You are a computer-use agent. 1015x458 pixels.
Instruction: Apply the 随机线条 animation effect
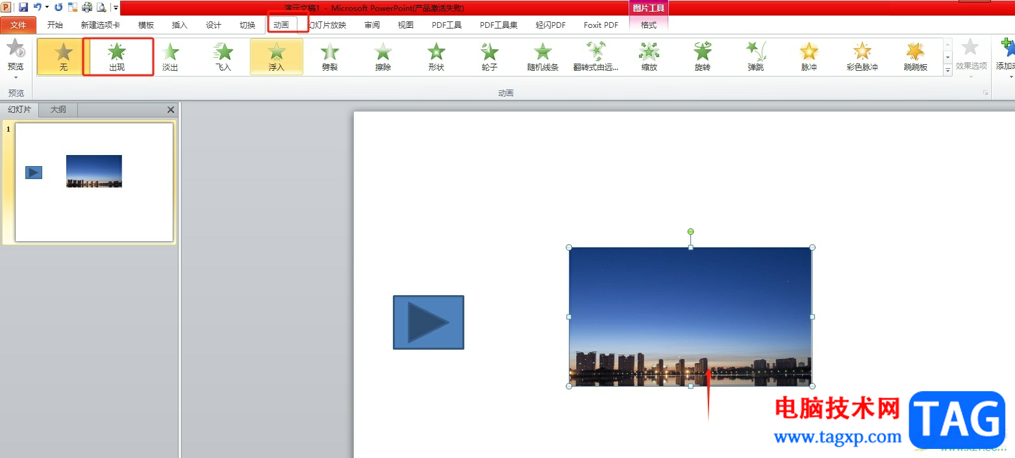(543, 56)
